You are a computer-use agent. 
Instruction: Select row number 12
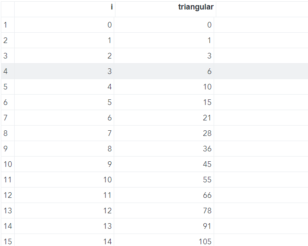[7, 195]
